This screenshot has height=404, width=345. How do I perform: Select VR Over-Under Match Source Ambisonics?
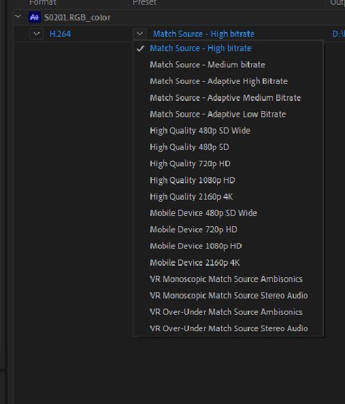228,312
